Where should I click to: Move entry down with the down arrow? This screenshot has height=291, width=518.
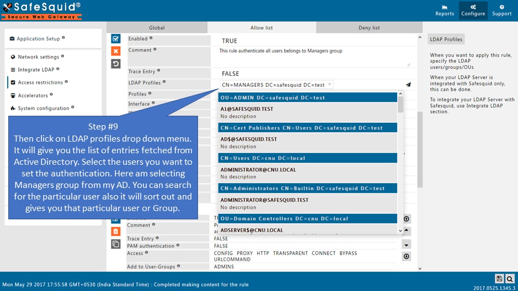tap(407, 245)
